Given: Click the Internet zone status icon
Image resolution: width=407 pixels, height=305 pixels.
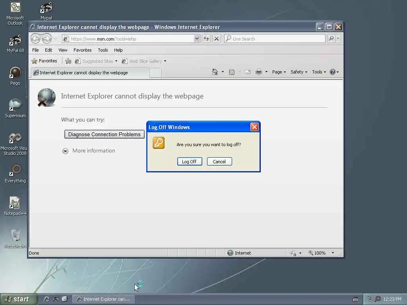Looking at the screenshot, I should coord(230,253).
